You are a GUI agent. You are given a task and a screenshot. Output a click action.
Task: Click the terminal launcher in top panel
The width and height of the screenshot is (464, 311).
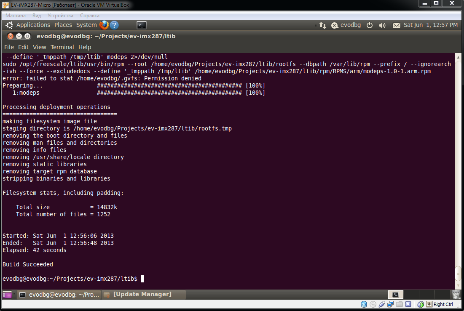tap(142, 25)
